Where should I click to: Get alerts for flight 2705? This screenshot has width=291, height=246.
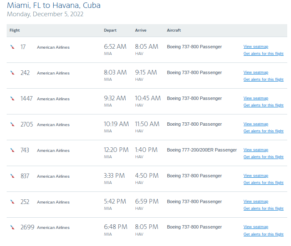tap(264, 131)
